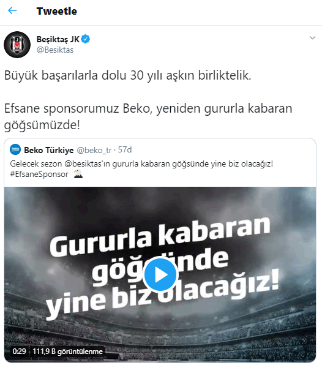322x368 pixels.
Task: Open the stadium video thumbnail
Action: coord(160,274)
